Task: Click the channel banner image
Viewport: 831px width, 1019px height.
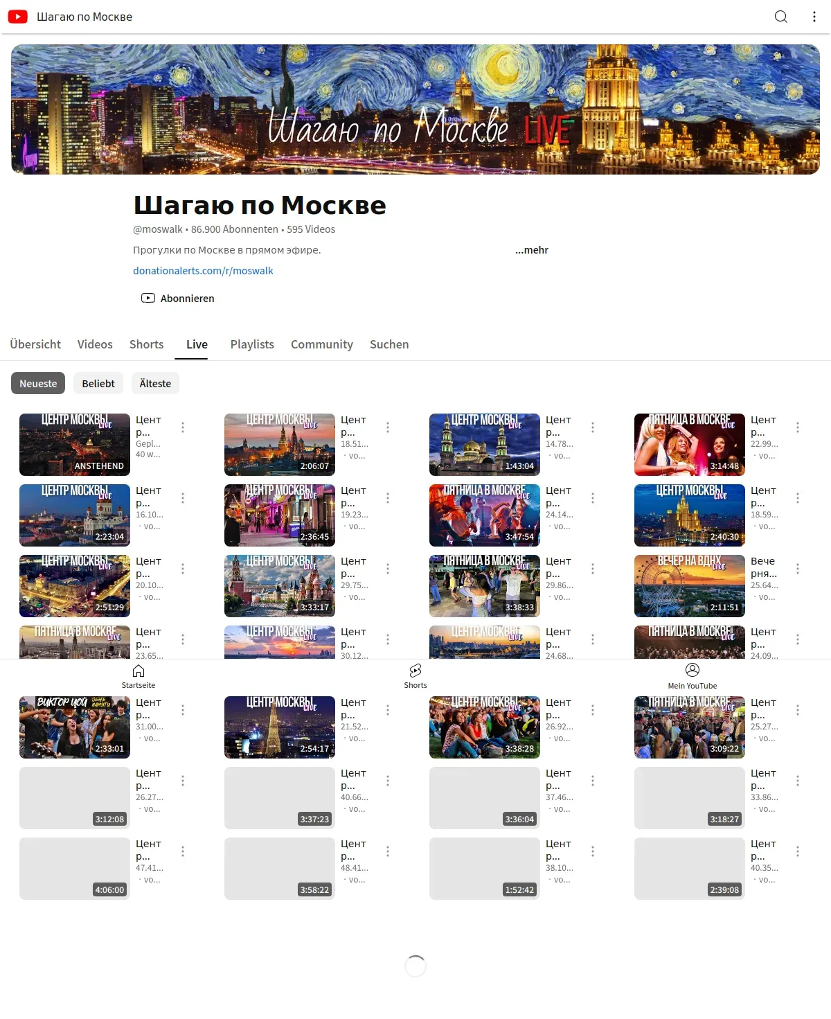Action: (415, 109)
